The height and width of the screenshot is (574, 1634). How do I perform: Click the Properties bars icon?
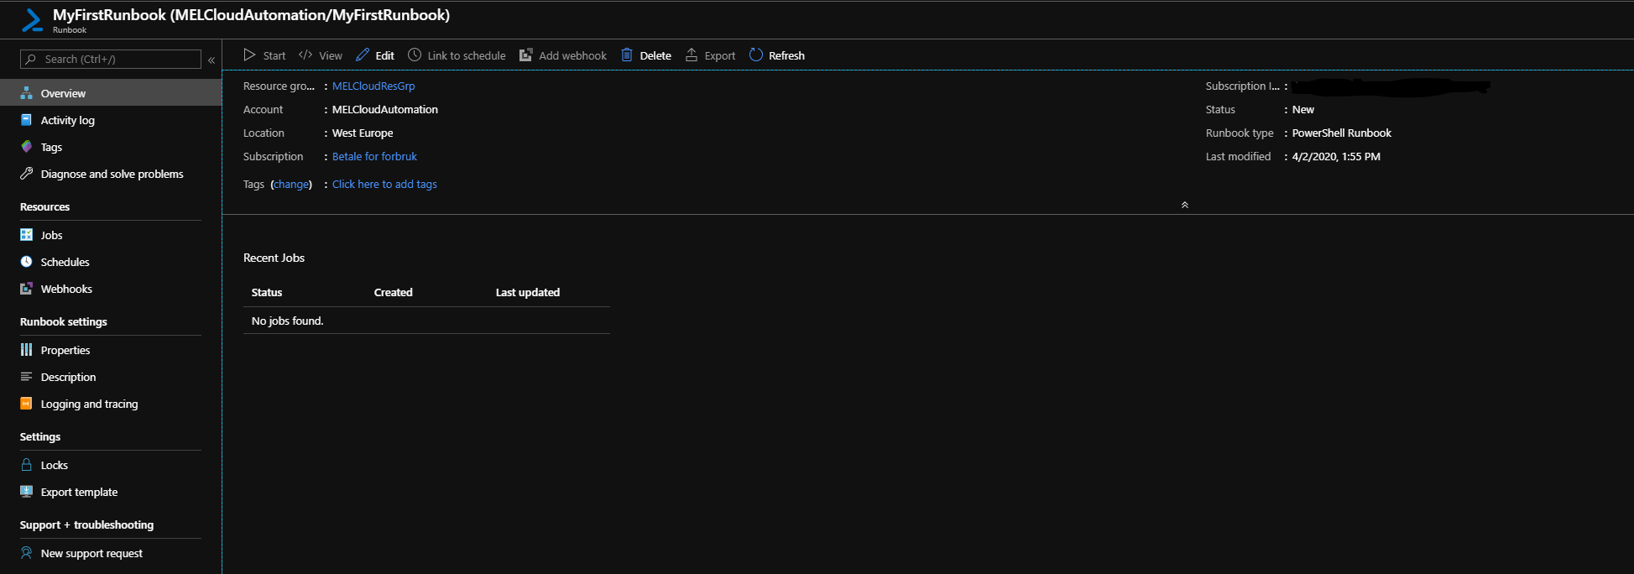coord(27,350)
